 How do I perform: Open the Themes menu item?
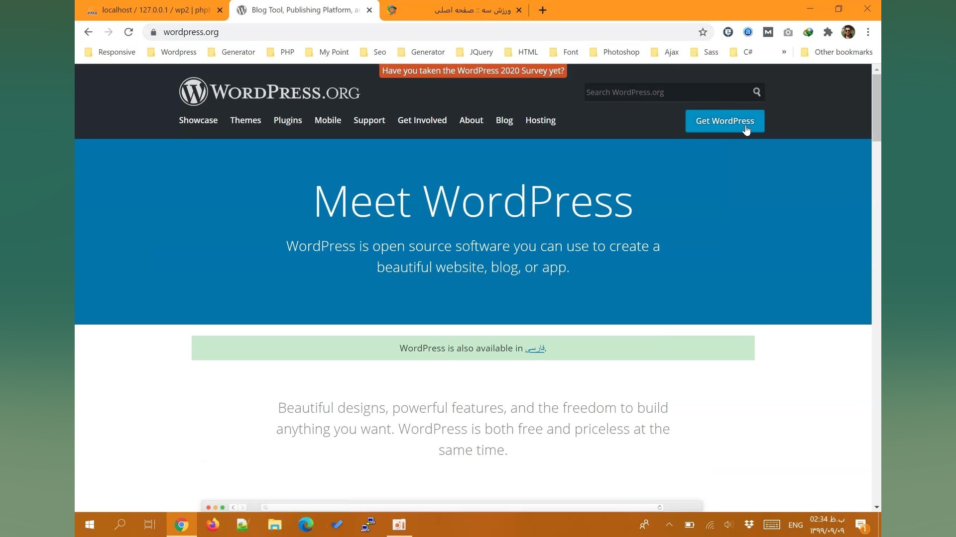pyautogui.click(x=245, y=120)
